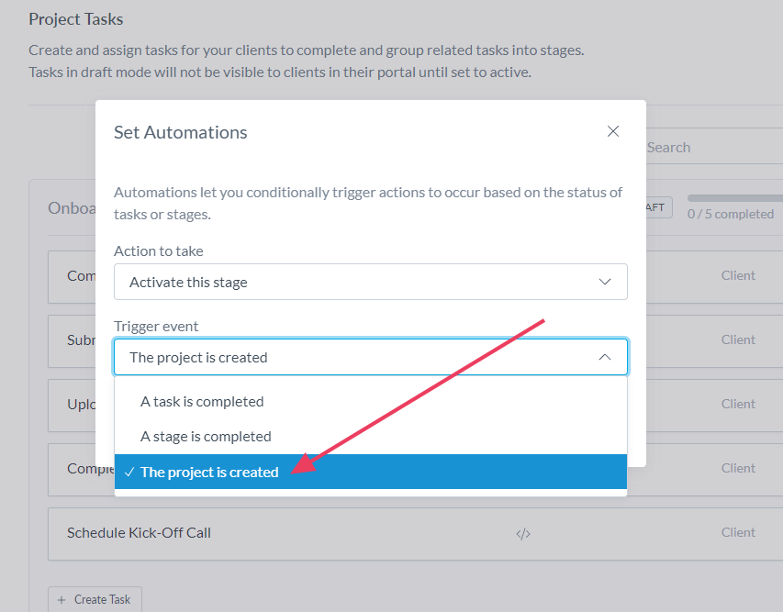Click the Client label on the top task row
Image resolution: width=783 pixels, height=612 pixels.
tap(738, 275)
